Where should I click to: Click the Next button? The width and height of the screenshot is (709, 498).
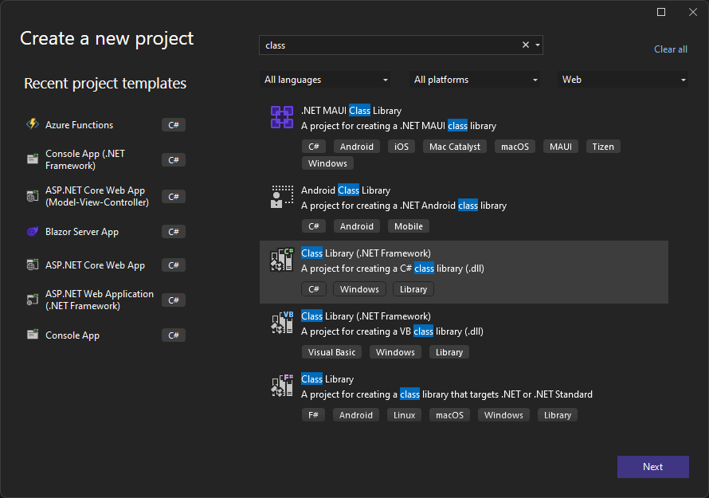653,467
